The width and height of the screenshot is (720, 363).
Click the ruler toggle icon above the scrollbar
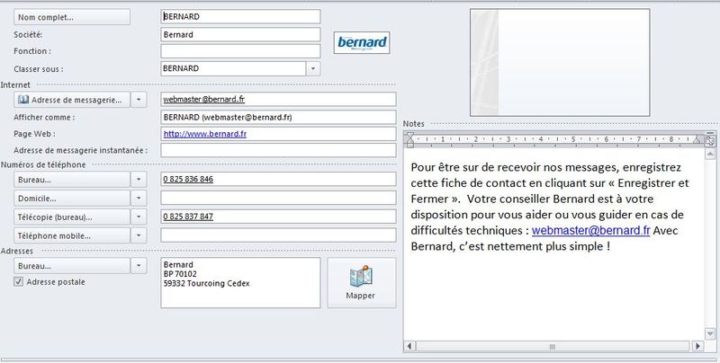tap(710, 141)
